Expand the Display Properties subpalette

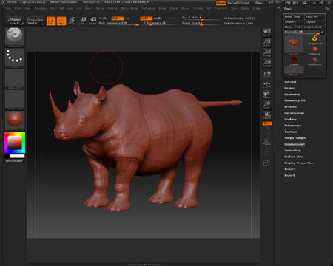point(299,163)
